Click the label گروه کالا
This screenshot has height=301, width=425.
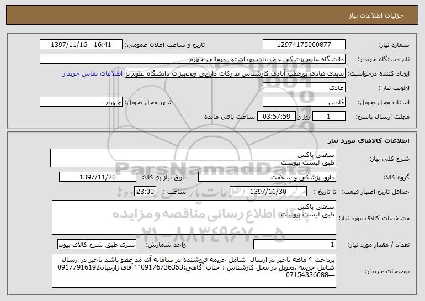click(x=396, y=177)
